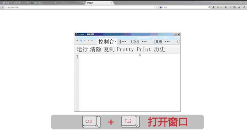Close the active browser tab
Viewport: 247px width, 138px height.
pos(111,3)
